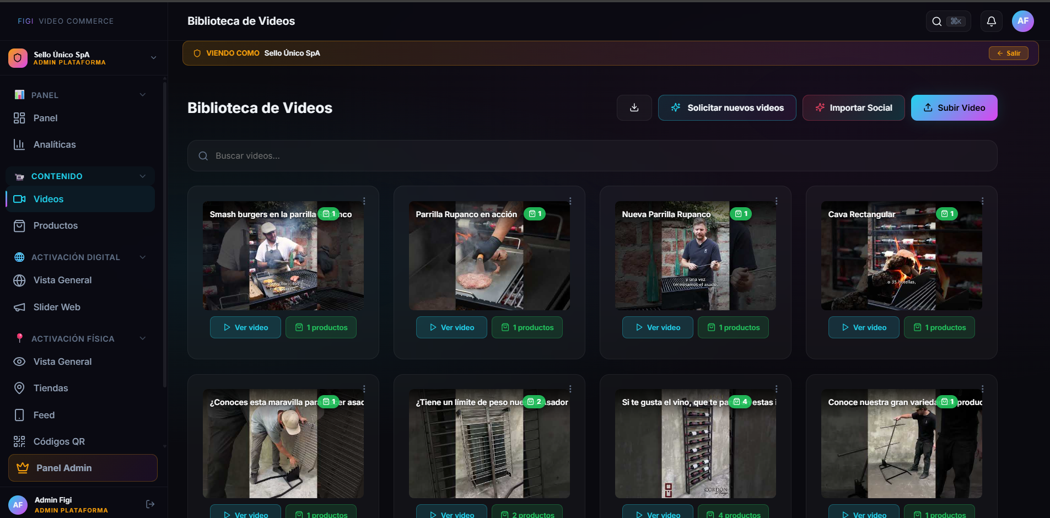Click the sidebar vertical scrollbar
Screen dimensions: 1050x518
coord(164,234)
